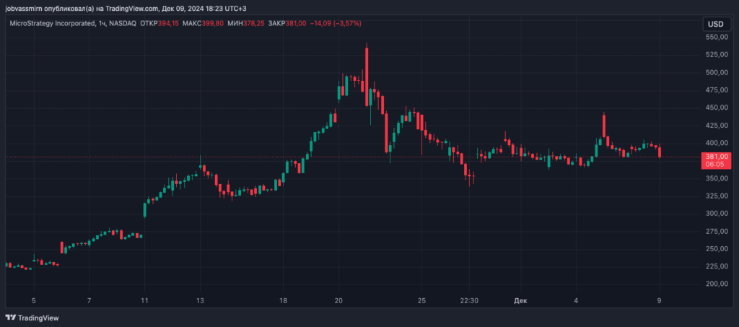Open the USD currency selector

714,24
